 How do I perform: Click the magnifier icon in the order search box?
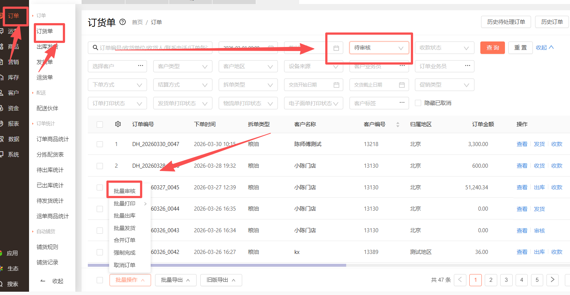[96, 48]
